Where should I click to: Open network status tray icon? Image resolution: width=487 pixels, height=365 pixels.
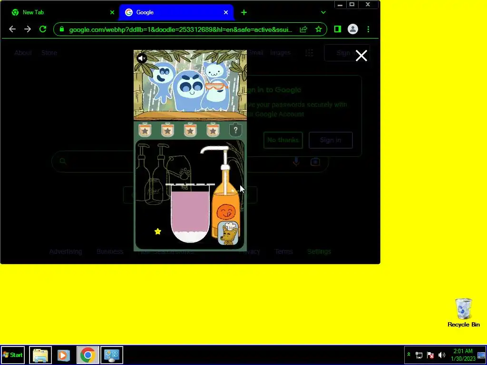pos(419,355)
